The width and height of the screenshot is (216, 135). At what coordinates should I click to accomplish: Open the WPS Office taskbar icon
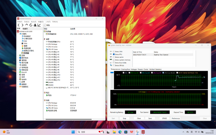[132, 132]
